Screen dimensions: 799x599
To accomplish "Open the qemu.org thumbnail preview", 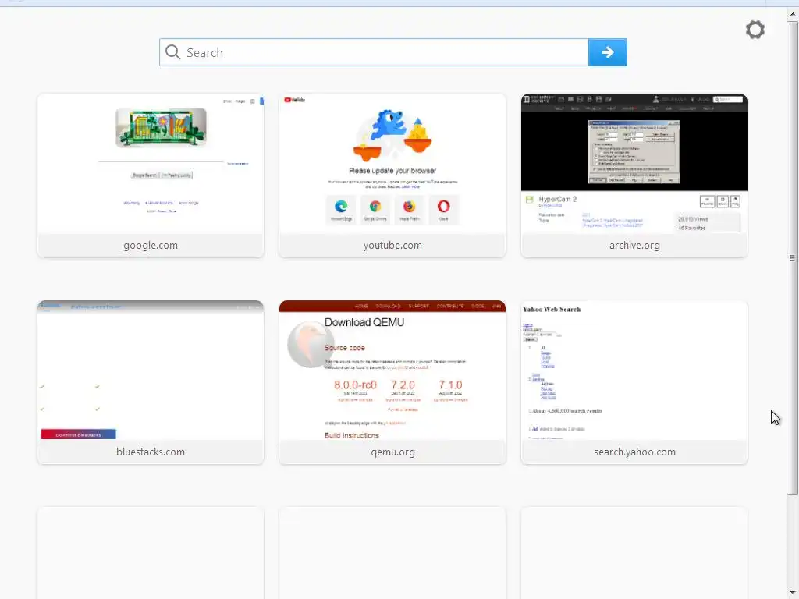I will coord(392,370).
